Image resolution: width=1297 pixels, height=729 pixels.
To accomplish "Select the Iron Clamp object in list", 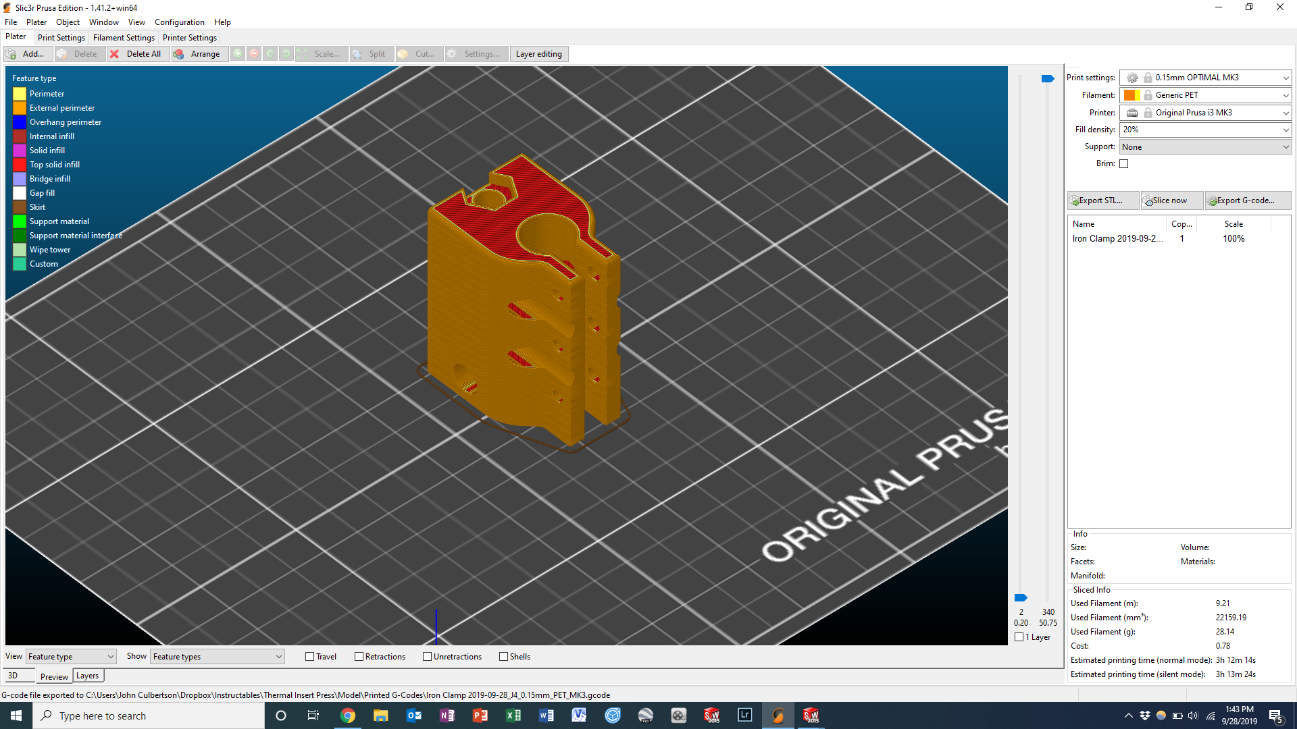I will [x=1116, y=238].
